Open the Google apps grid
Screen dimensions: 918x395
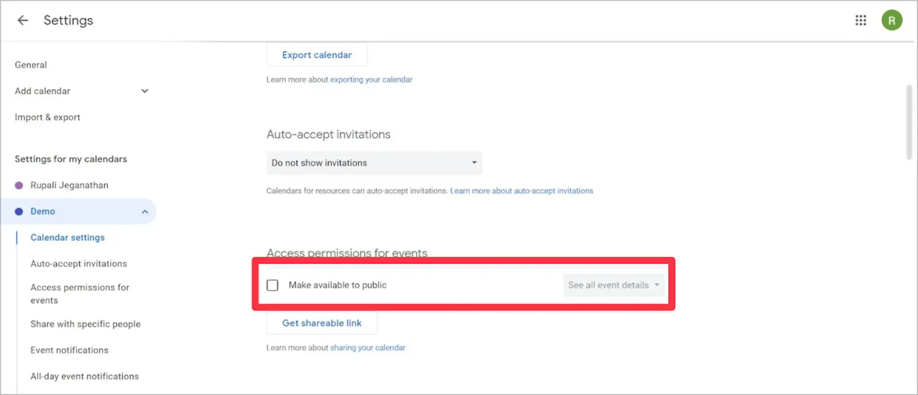point(861,20)
